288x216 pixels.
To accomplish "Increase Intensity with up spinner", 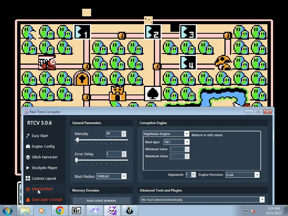I will [124, 132].
